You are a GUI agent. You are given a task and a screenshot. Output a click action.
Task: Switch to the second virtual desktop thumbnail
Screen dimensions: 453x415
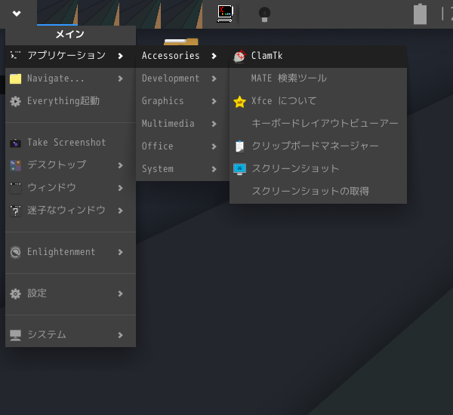click(x=99, y=14)
